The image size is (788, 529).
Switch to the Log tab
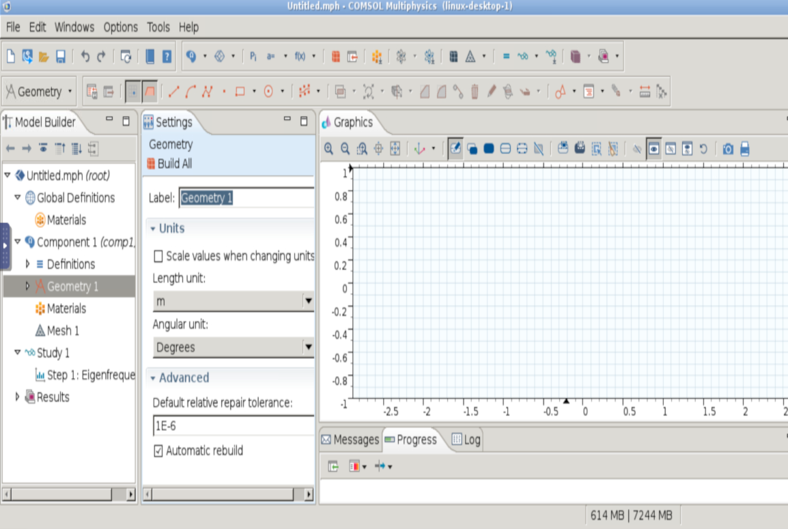pos(466,440)
